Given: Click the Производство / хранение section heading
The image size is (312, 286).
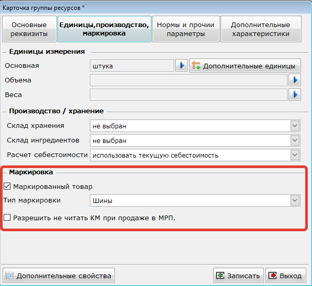Looking at the screenshot, I should tap(56, 111).
